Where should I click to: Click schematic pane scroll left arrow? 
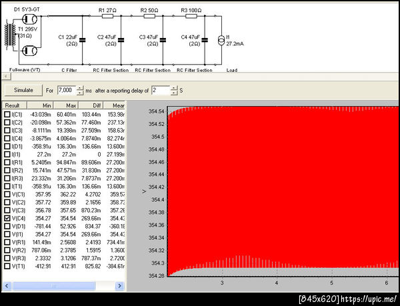[x=6, y=76]
